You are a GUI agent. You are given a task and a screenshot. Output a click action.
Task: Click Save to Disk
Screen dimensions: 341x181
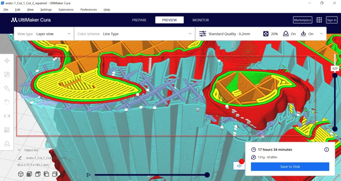[x=290, y=167]
